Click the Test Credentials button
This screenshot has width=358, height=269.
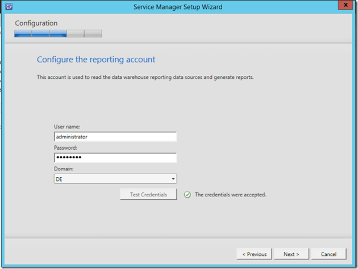coord(148,195)
